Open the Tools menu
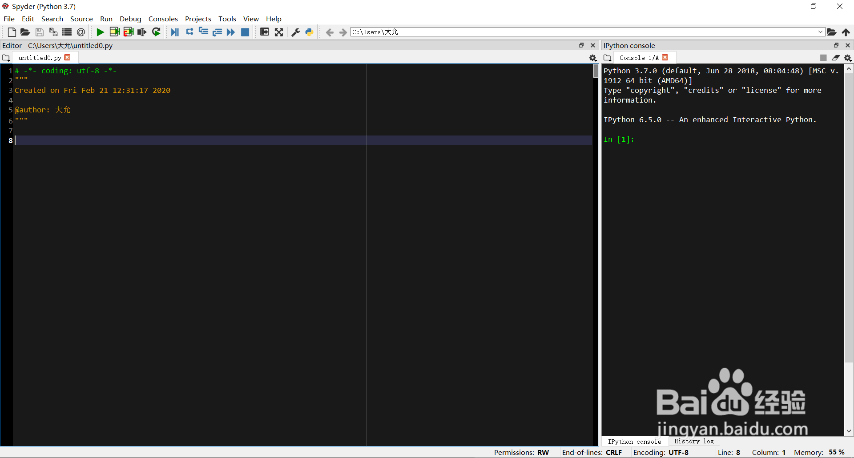854x458 pixels. pyautogui.click(x=227, y=19)
